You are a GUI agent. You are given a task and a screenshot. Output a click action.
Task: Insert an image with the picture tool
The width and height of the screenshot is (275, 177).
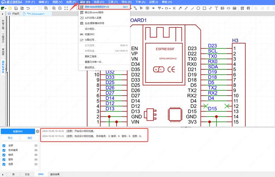pyautogui.click(x=223, y=8)
